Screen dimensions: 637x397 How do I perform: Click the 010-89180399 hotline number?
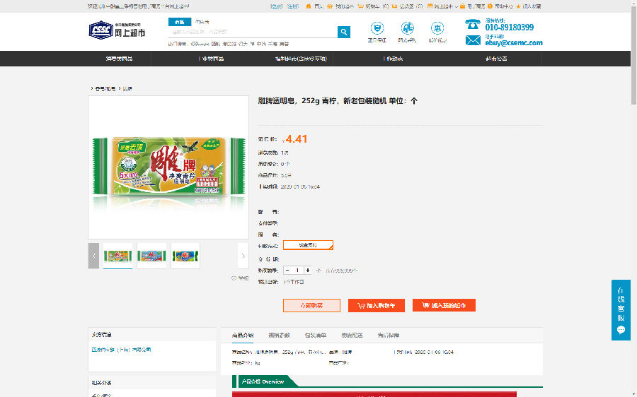point(510,27)
